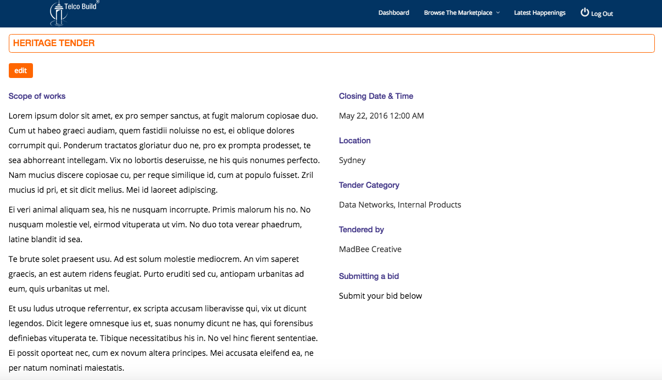
Task: Click the HERITAGE TENDER title
Action: [54, 43]
